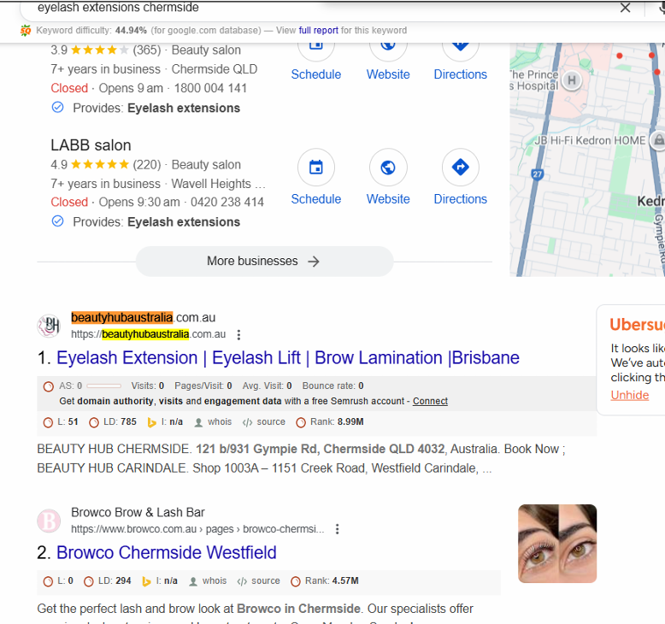The width and height of the screenshot is (665, 624).
Task: Click the LABB salon Schedule calendar icon
Action: point(316,168)
